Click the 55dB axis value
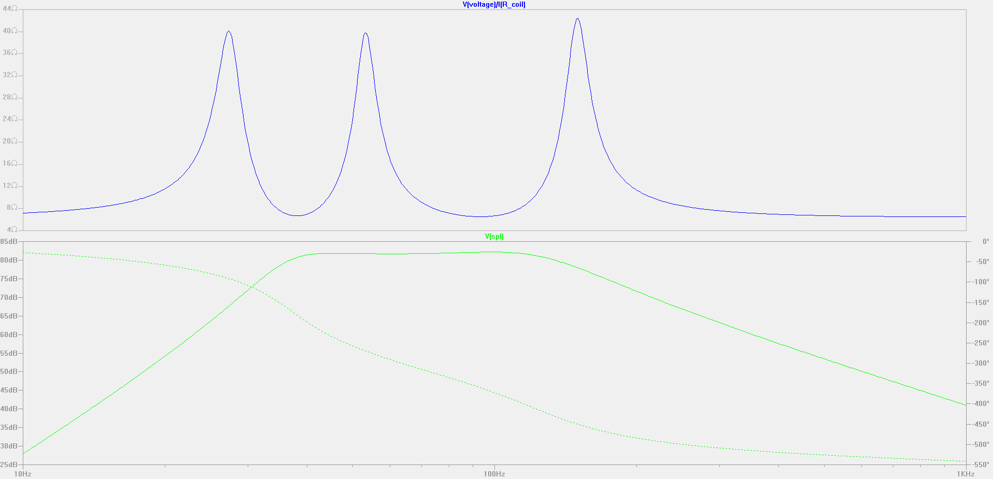The width and height of the screenshot is (993, 479). 9,353
